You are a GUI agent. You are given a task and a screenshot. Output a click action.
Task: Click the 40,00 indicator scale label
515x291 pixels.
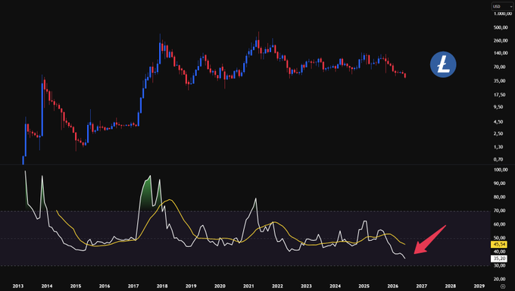[x=500, y=252]
